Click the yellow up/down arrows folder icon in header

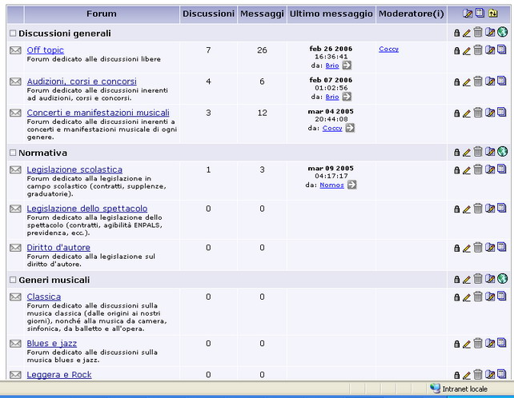click(x=493, y=14)
